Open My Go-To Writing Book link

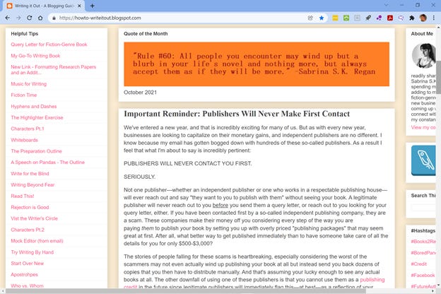pyautogui.click(x=35, y=56)
